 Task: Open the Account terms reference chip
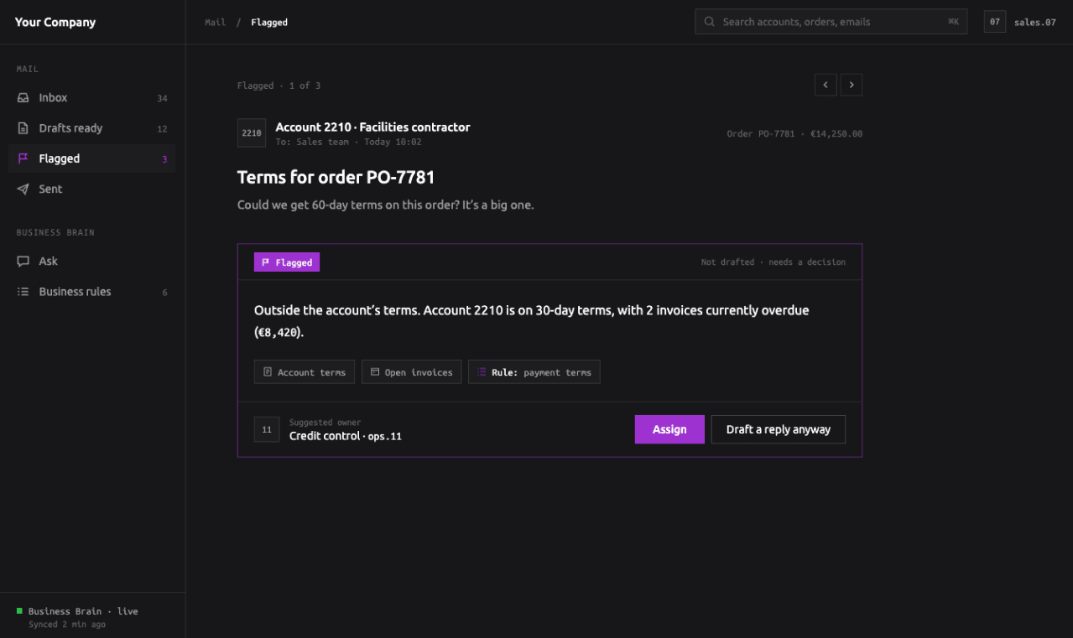click(305, 372)
